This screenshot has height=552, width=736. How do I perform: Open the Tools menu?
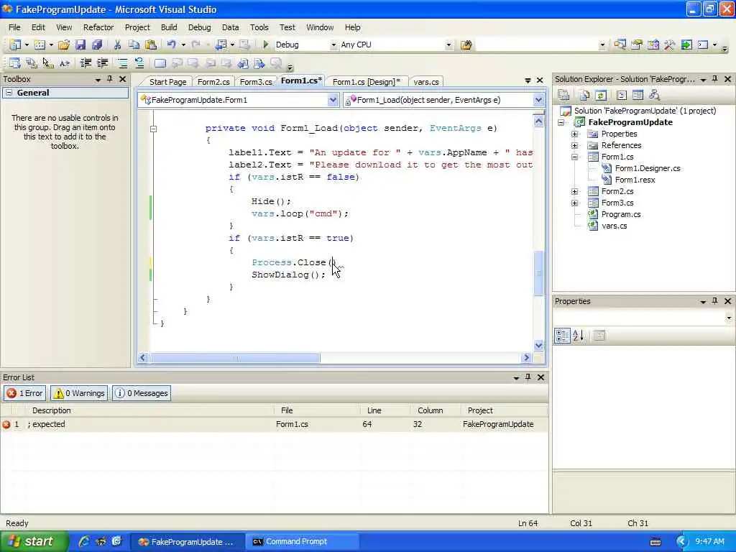coord(259,27)
